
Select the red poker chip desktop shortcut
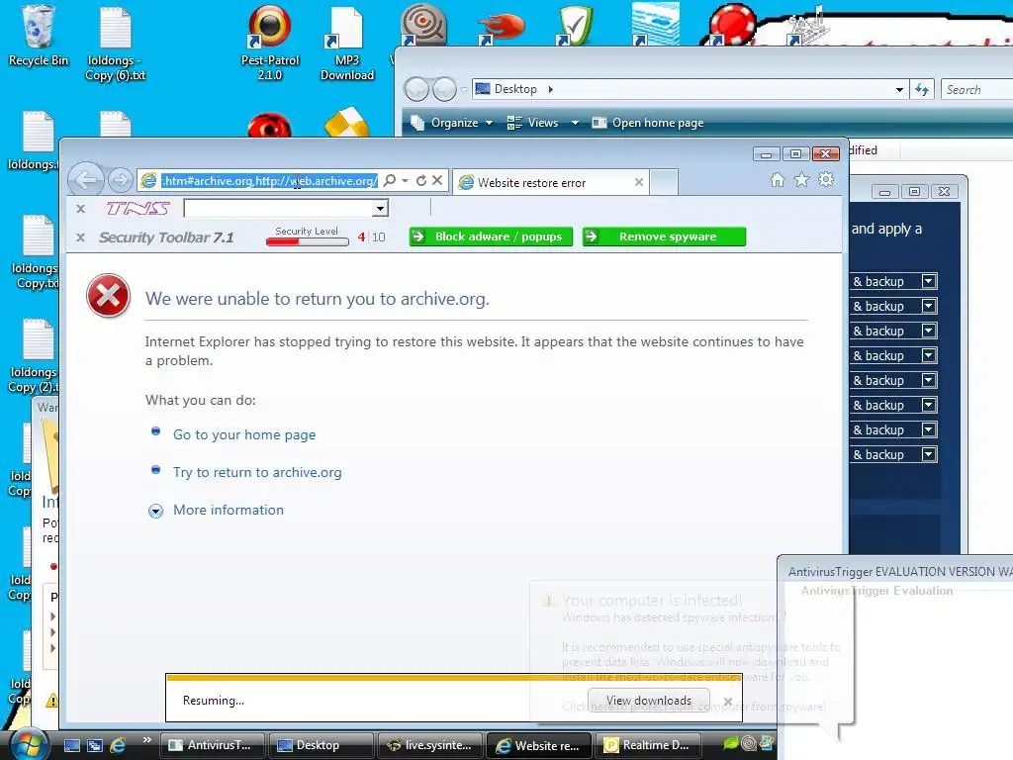tap(732, 25)
